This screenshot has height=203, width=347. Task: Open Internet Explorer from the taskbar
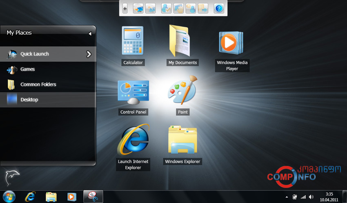[30, 196]
